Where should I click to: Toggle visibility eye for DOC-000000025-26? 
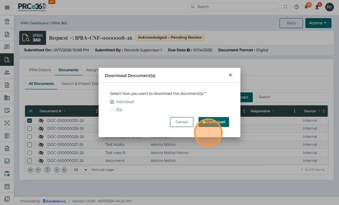[41, 161]
